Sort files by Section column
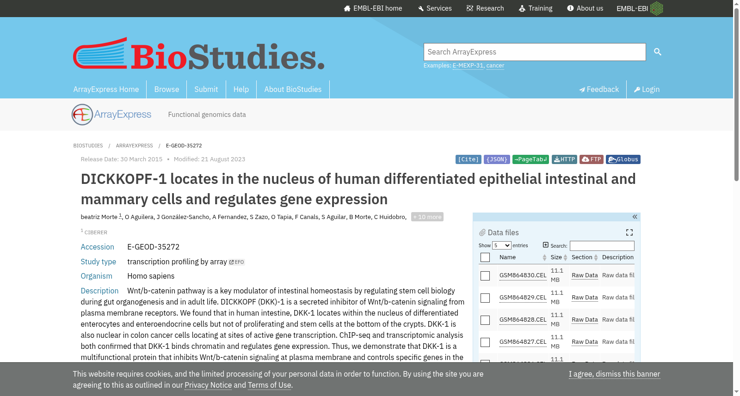The image size is (740, 396). click(585, 257)
